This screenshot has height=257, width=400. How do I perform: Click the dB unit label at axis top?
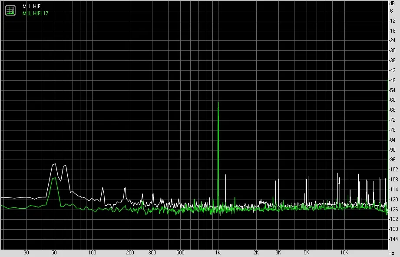[x=392, y=3]
